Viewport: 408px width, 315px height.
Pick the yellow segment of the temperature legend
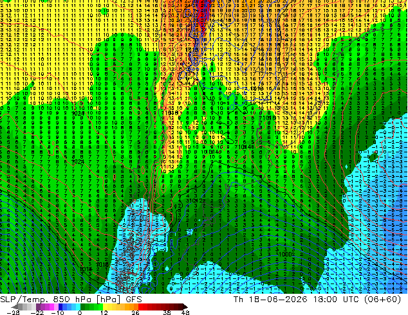pos(105,307)
